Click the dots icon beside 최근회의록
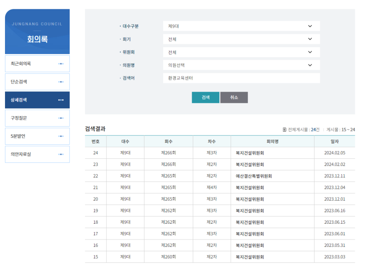 (61, 64)
